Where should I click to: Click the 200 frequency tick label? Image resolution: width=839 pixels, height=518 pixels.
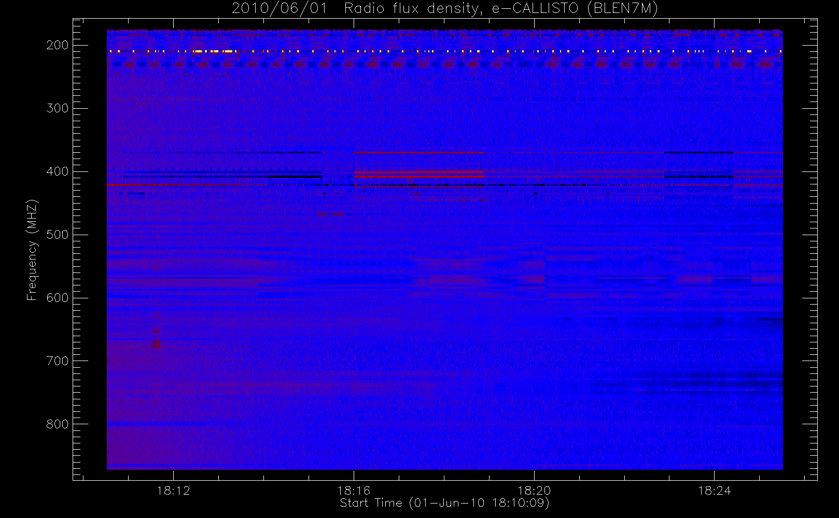pyautogui.click(x=57, y=45)
